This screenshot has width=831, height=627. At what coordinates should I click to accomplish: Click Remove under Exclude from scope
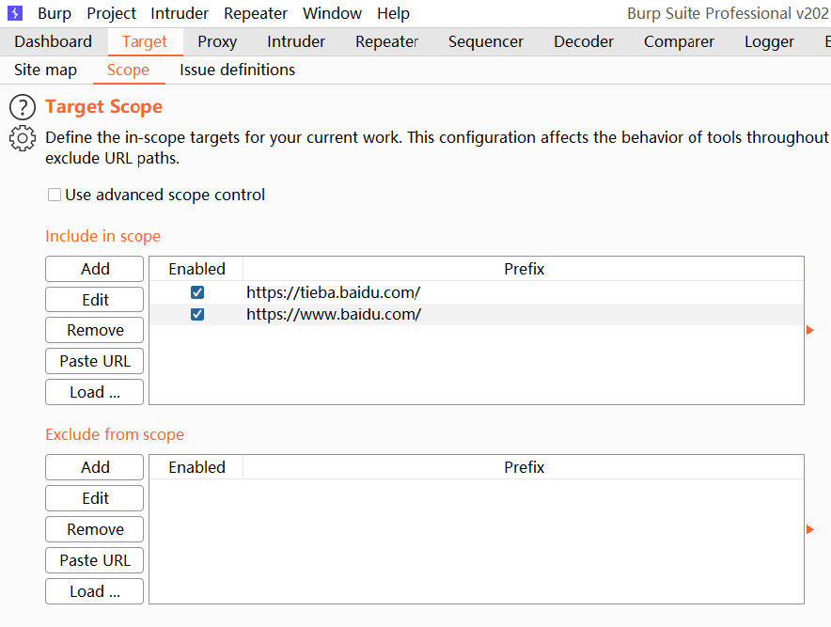click(94, 529)
